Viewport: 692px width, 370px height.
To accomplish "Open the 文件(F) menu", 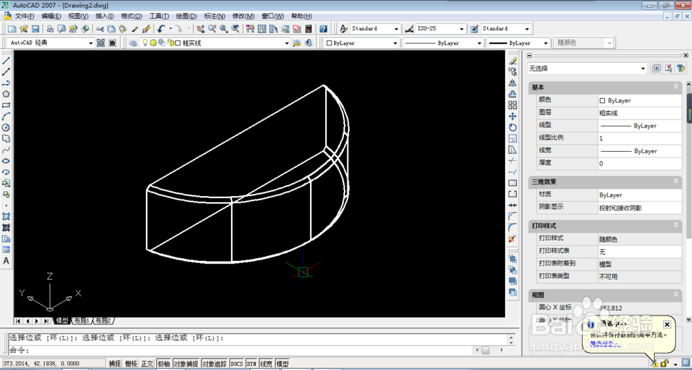I will click(x=25, y=16).
